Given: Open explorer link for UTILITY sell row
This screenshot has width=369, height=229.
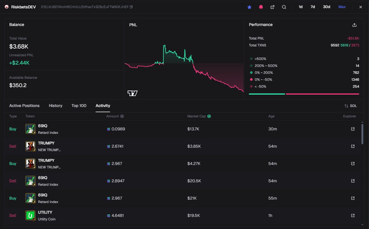Looking at the screenshot, I should point(353,215).
